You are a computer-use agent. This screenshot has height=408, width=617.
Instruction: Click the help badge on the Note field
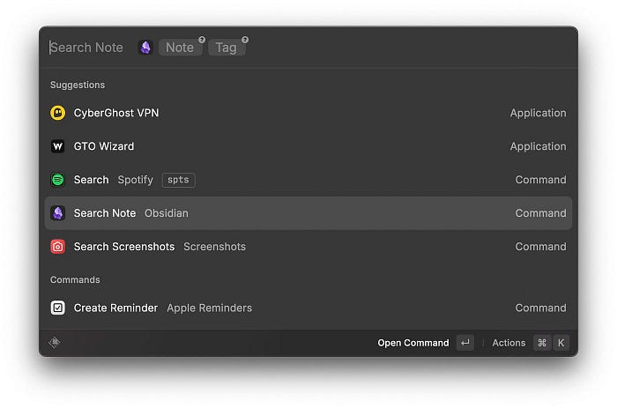(202, 40)
